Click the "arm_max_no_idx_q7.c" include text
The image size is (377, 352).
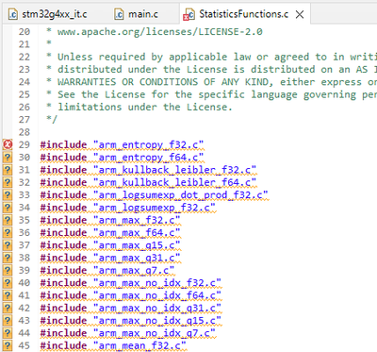click(155, 333)
